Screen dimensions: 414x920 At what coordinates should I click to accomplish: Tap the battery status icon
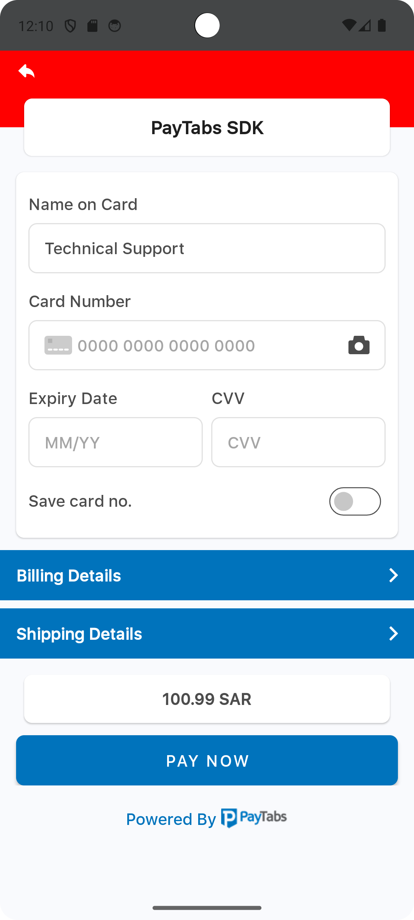382,26
